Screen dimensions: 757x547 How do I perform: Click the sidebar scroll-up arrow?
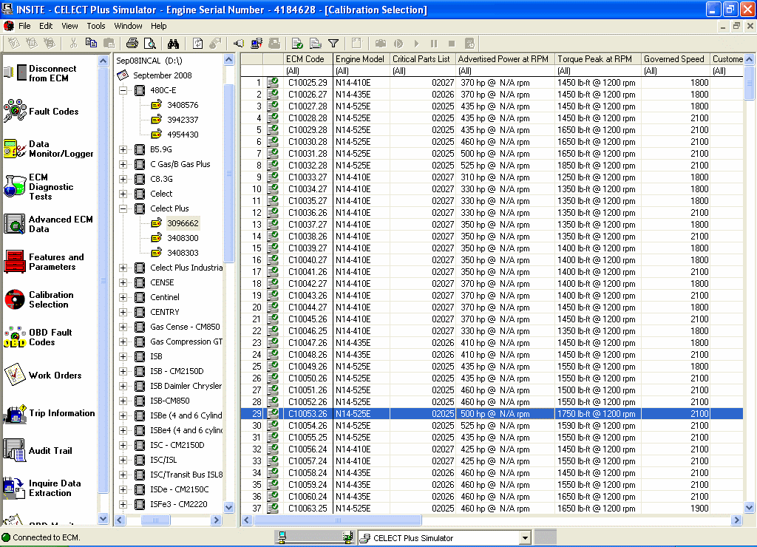[x=103, y=61]
